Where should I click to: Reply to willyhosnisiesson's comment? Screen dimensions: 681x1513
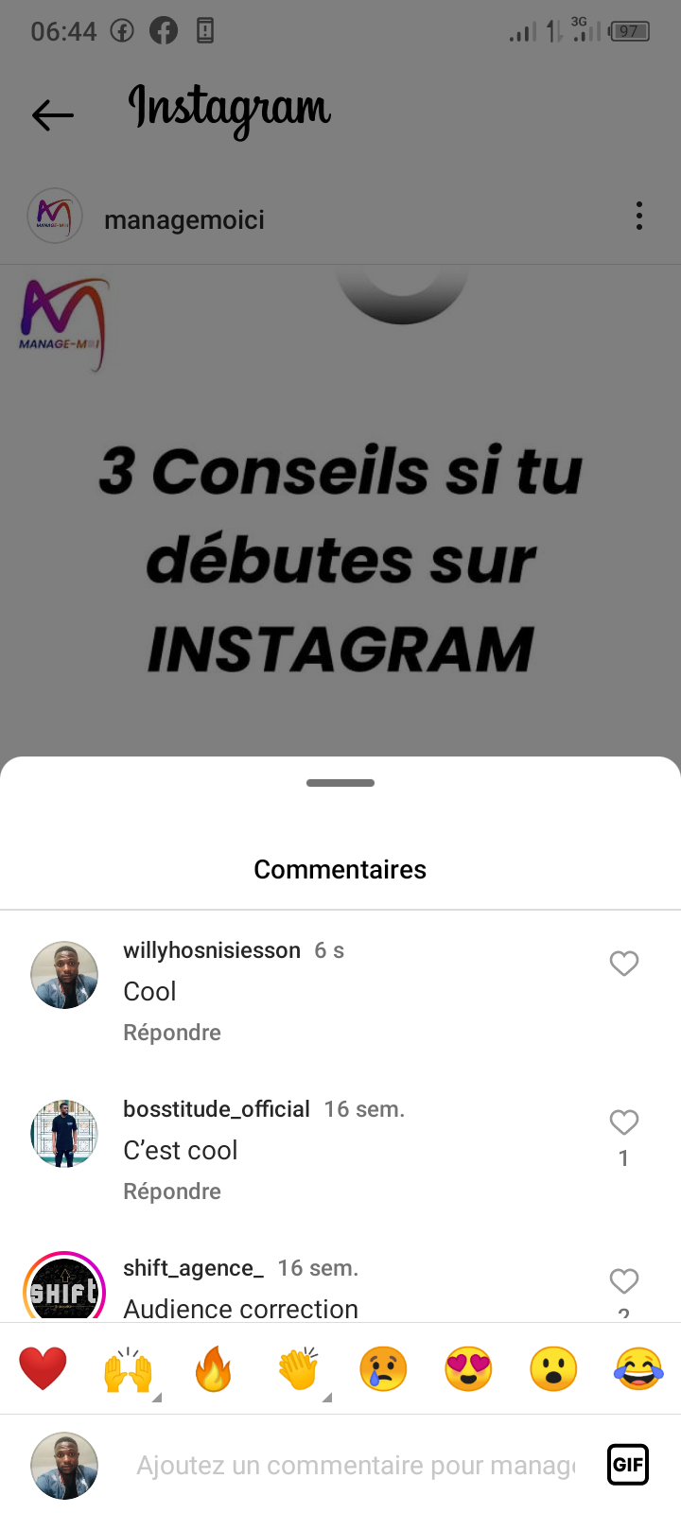coord(172,1033)
